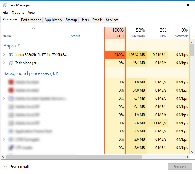This screenshot has height=174, width=195.
Task: Open the View menu
Action: 32,13
